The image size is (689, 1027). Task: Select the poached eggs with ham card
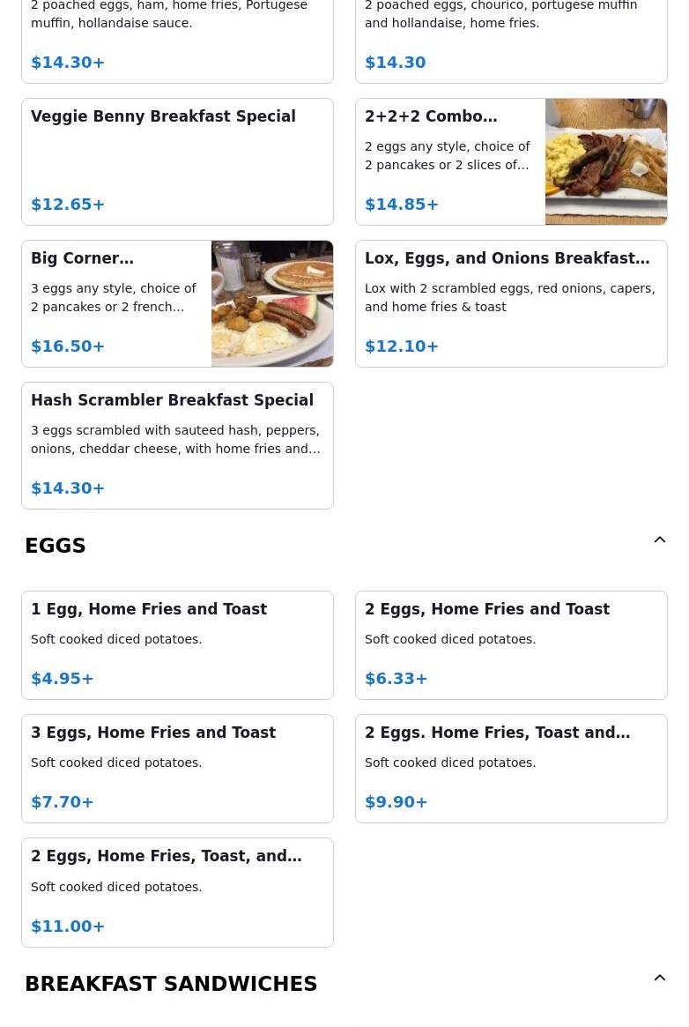point(177,41)
